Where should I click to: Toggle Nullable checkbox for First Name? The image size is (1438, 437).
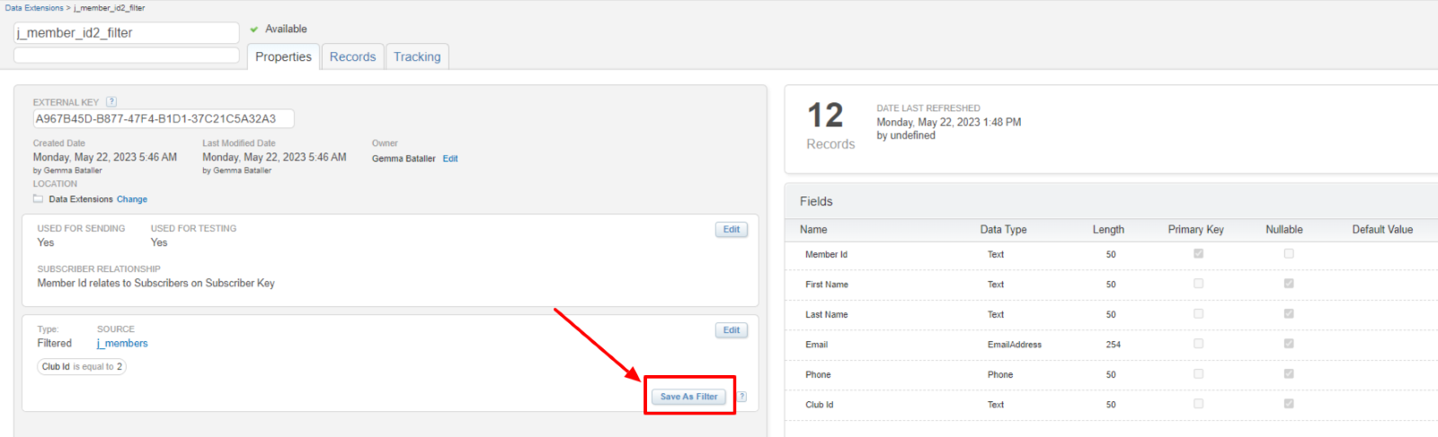tap(1289, 284)
